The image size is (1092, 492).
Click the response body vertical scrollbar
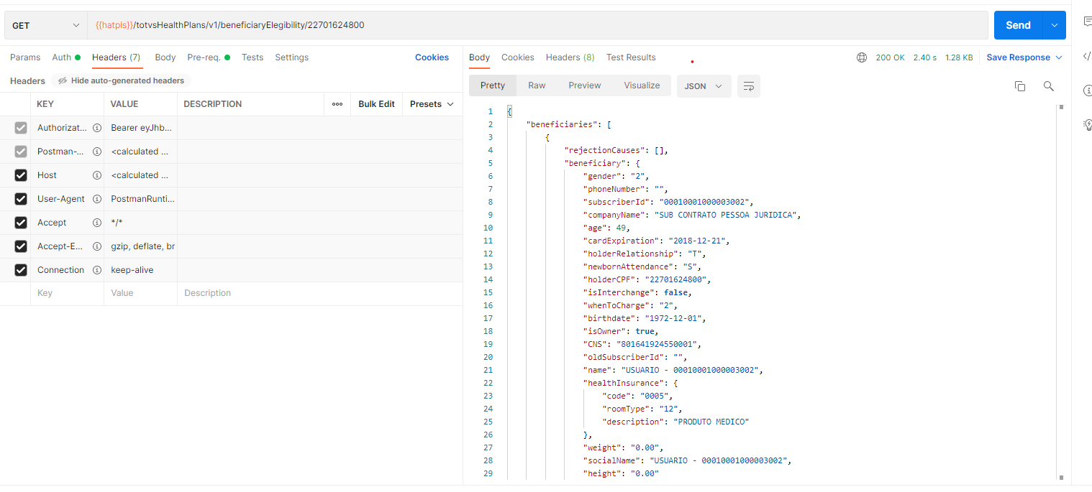click(x=1061, y=287)
